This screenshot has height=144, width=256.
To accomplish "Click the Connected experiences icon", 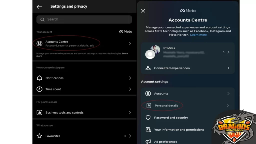I will [148, 68].
